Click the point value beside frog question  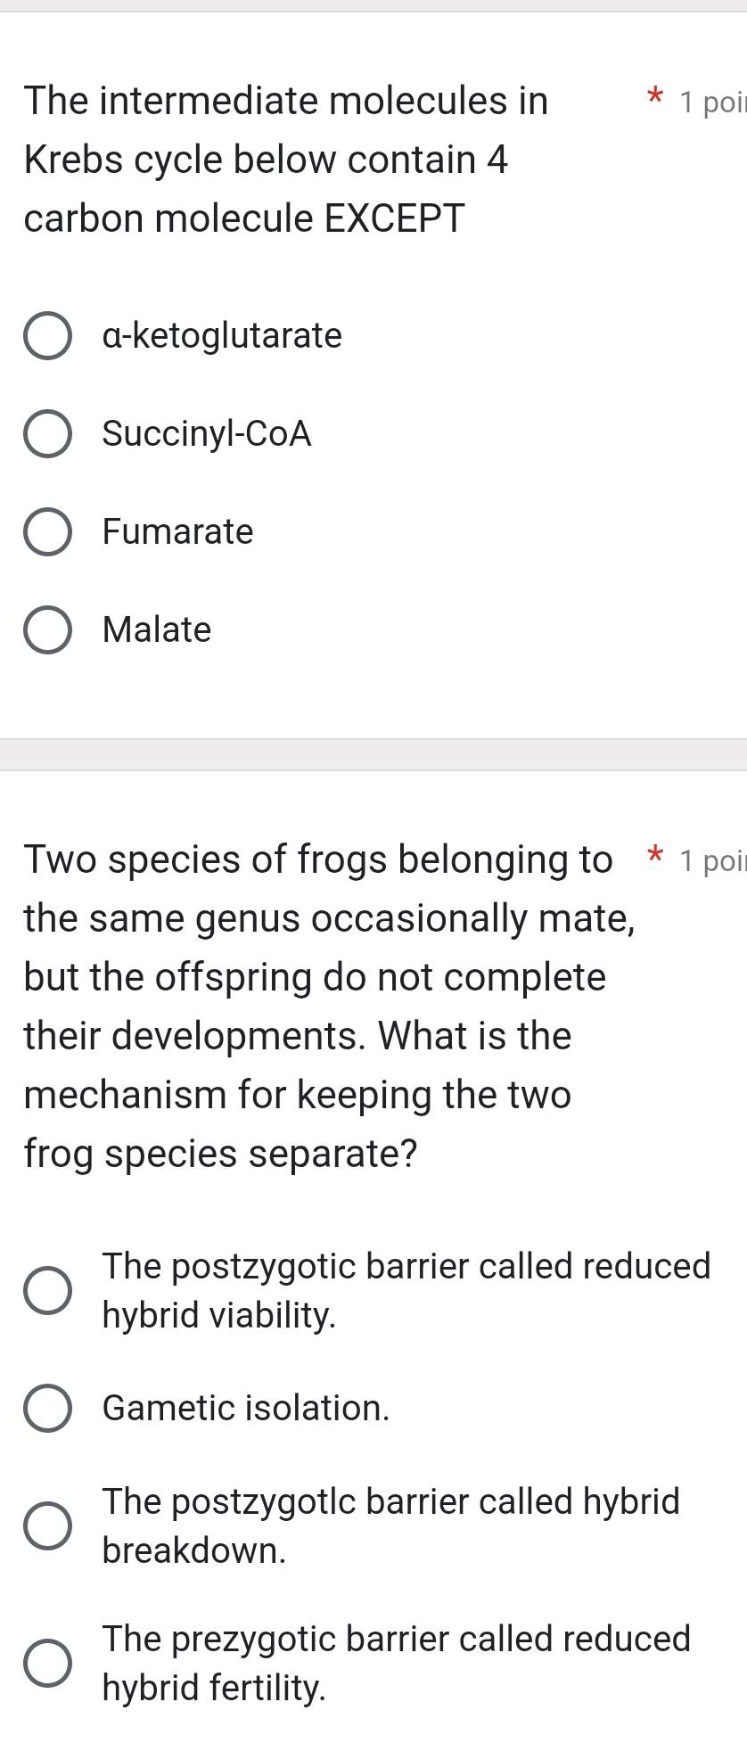click(711, 860)
